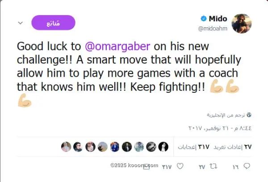Image resolution: width=268 pixels, height=182 pixels.
Task: Open the tweet timestamp 21 November 2017
Action: pyautogui.click(x=220, y=128)
